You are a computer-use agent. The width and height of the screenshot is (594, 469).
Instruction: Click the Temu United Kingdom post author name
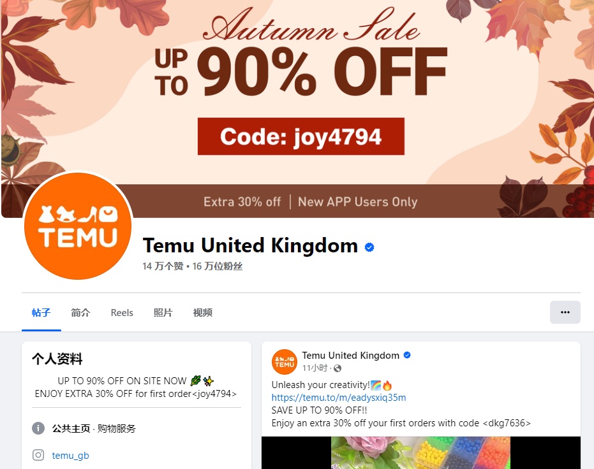[x=350, y=356]
